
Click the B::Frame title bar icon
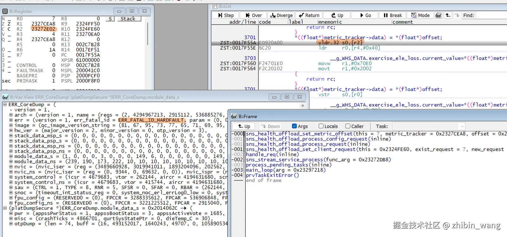(234, 116)
